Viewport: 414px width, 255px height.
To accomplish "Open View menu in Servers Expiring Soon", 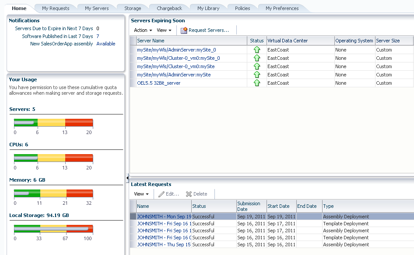I will (x=164, y=30).
